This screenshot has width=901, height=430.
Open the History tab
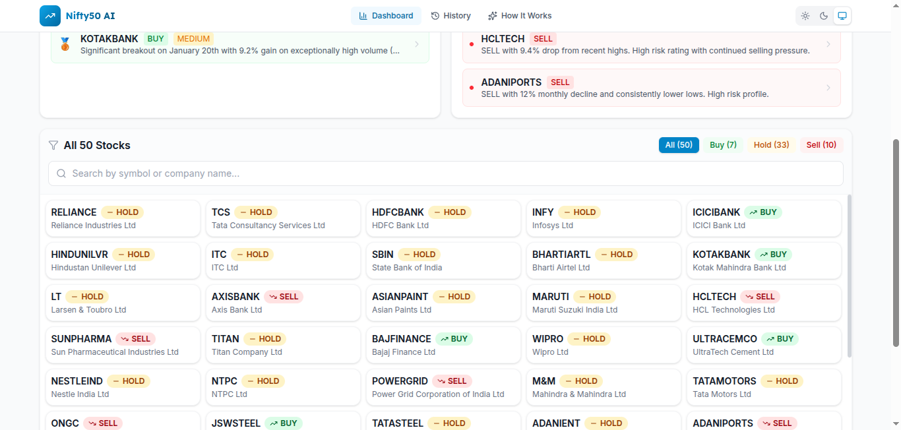click(450, 16)
